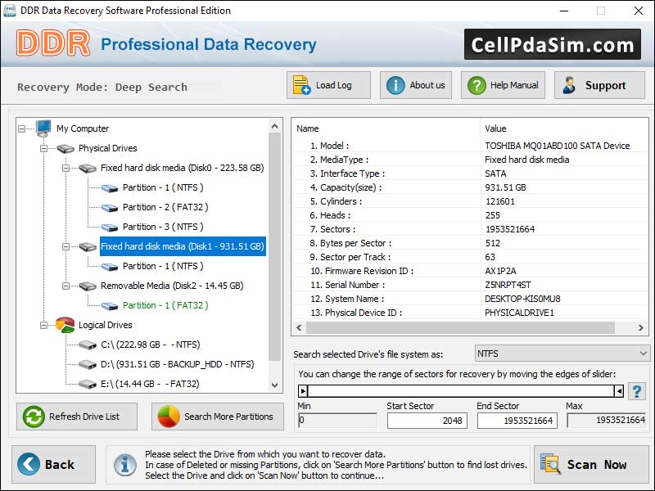Select Removable Media Disk2 in tree
Screen dimensions: 655x491
click(171, 286)
